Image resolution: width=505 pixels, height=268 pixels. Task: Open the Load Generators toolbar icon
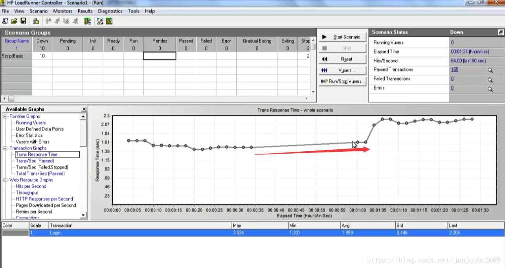click(x=36, y=21)
